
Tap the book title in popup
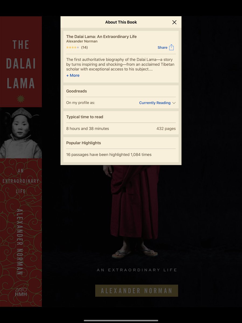(x=101, y=37)
